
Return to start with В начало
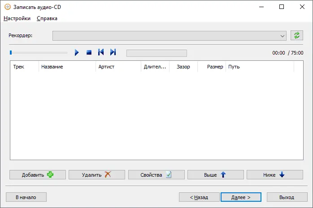(26, 197)
